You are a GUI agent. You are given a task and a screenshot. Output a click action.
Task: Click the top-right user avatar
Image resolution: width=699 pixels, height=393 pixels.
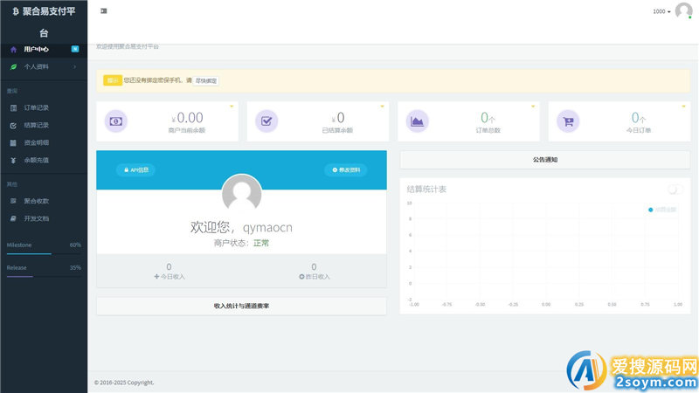pos(683,10)
